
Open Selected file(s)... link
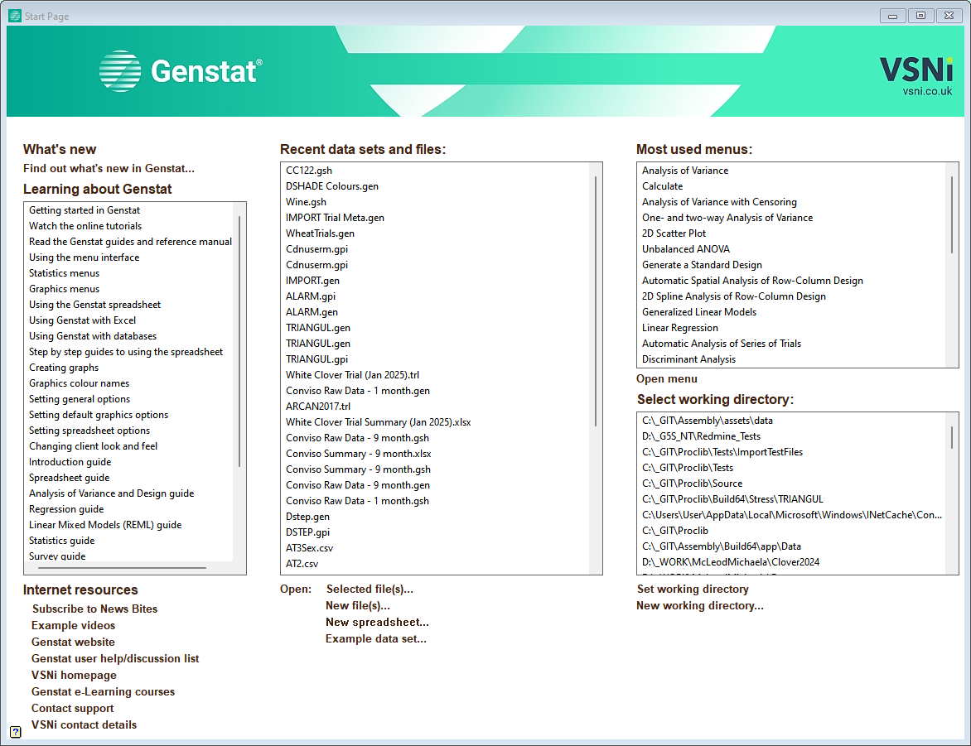click(370, 589)
